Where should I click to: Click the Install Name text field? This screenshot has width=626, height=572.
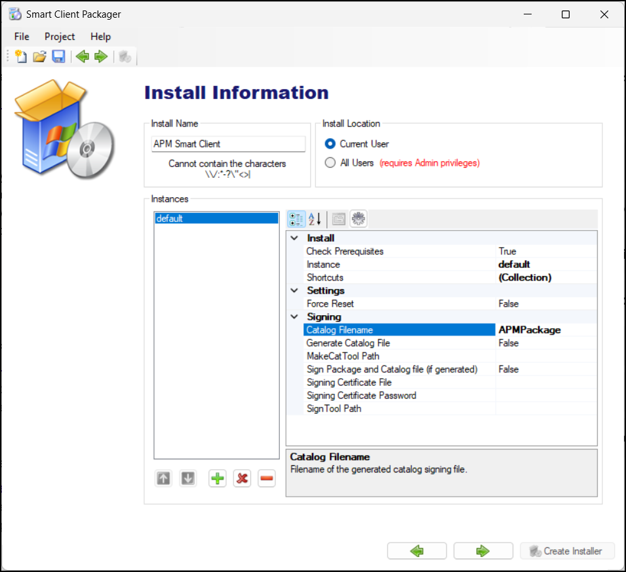click(227, 144)
